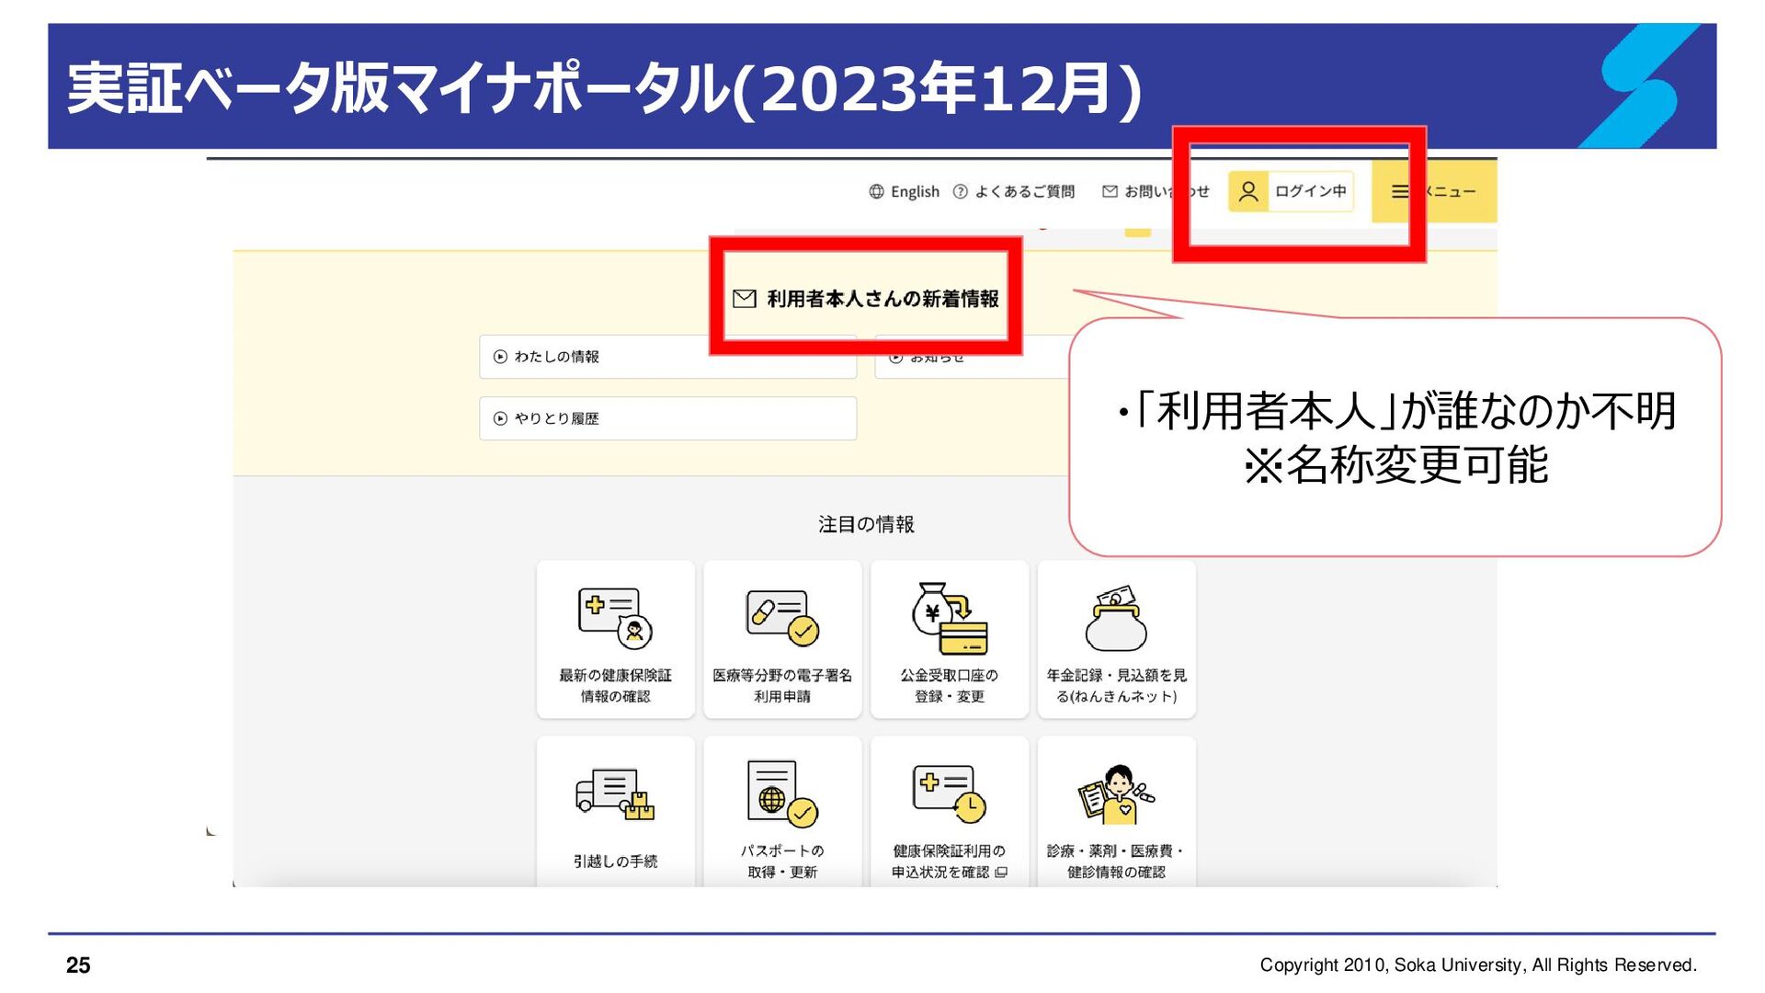The image size is (1765, 993).
Task: Open 公金受取口座の登録・変更 card icon
Action: click(x=950, y=617)
